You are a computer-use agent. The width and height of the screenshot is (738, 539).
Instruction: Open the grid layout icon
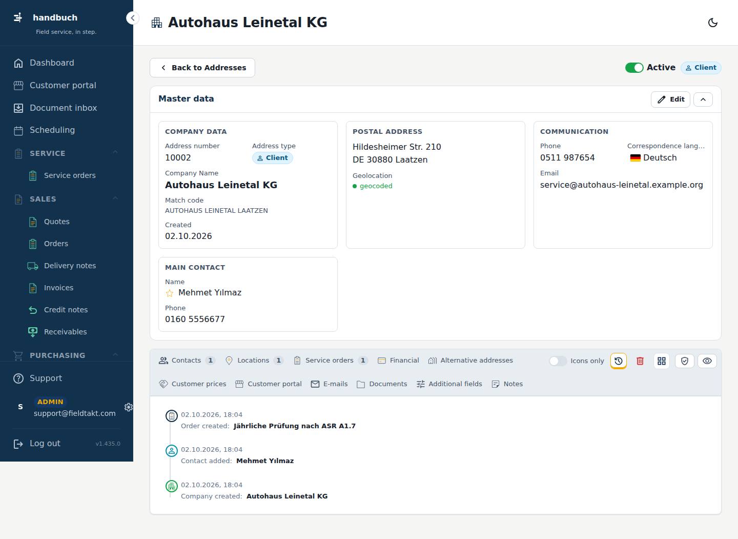[662, 361]
